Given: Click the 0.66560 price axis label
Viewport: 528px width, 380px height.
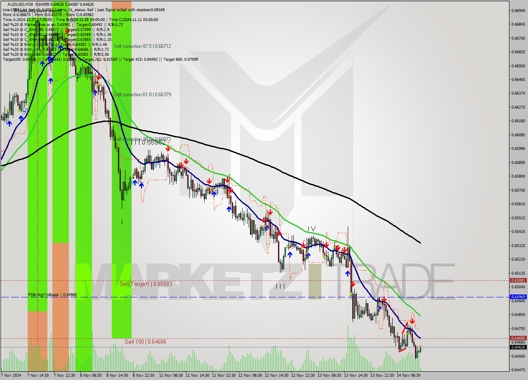Looking at the screenshot, I should click(x=518, y=66).
